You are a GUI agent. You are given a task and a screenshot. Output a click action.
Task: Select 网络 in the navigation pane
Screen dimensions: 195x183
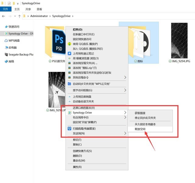pos(11,62)
